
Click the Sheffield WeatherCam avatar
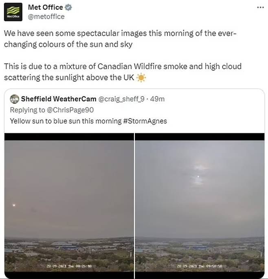pyautogui.click(x=14, y=99)
